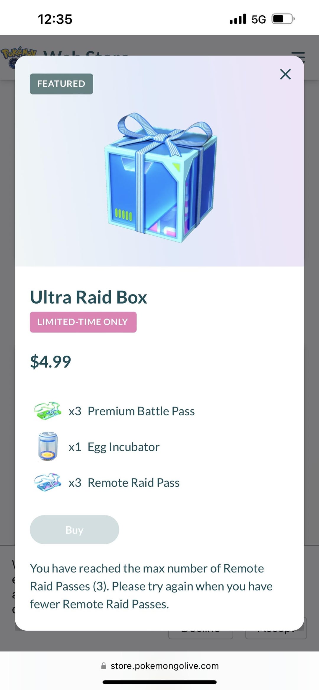Click the Premium Battle Pass icon
319x690 pixels.
[48, 411]
